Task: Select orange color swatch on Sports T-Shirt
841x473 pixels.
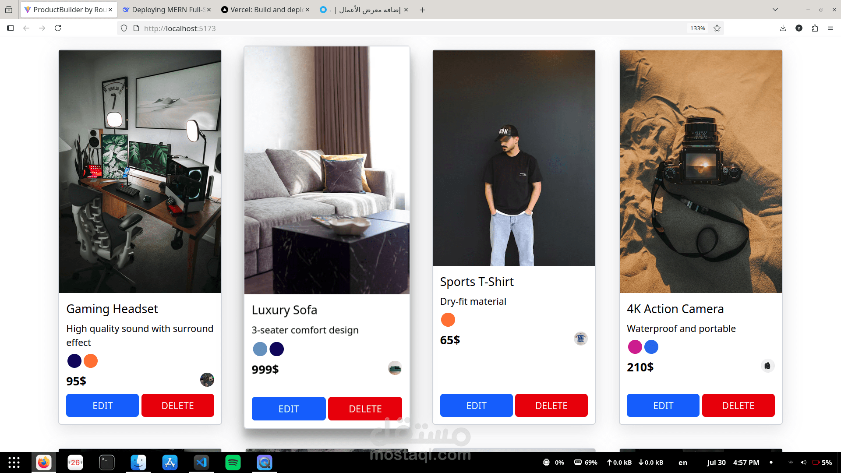Action: [448, 320]
